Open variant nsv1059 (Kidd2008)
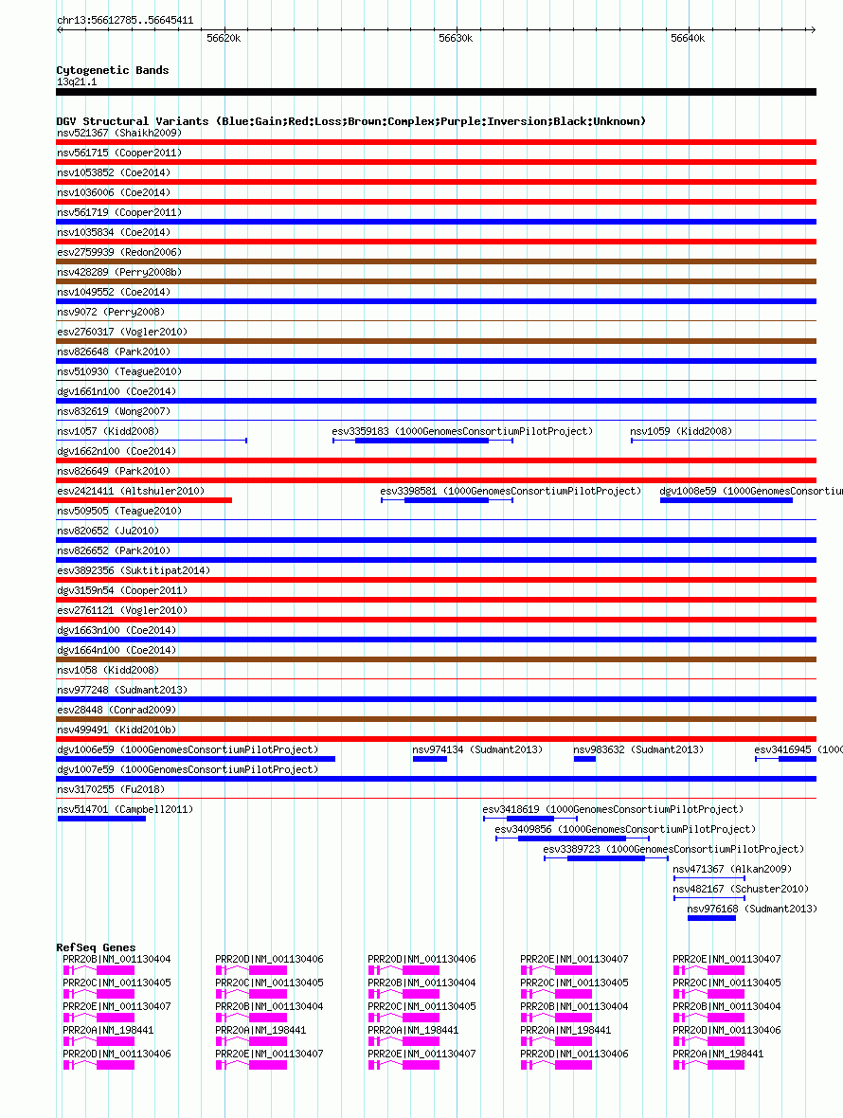843x1118 pixels. 681,431
